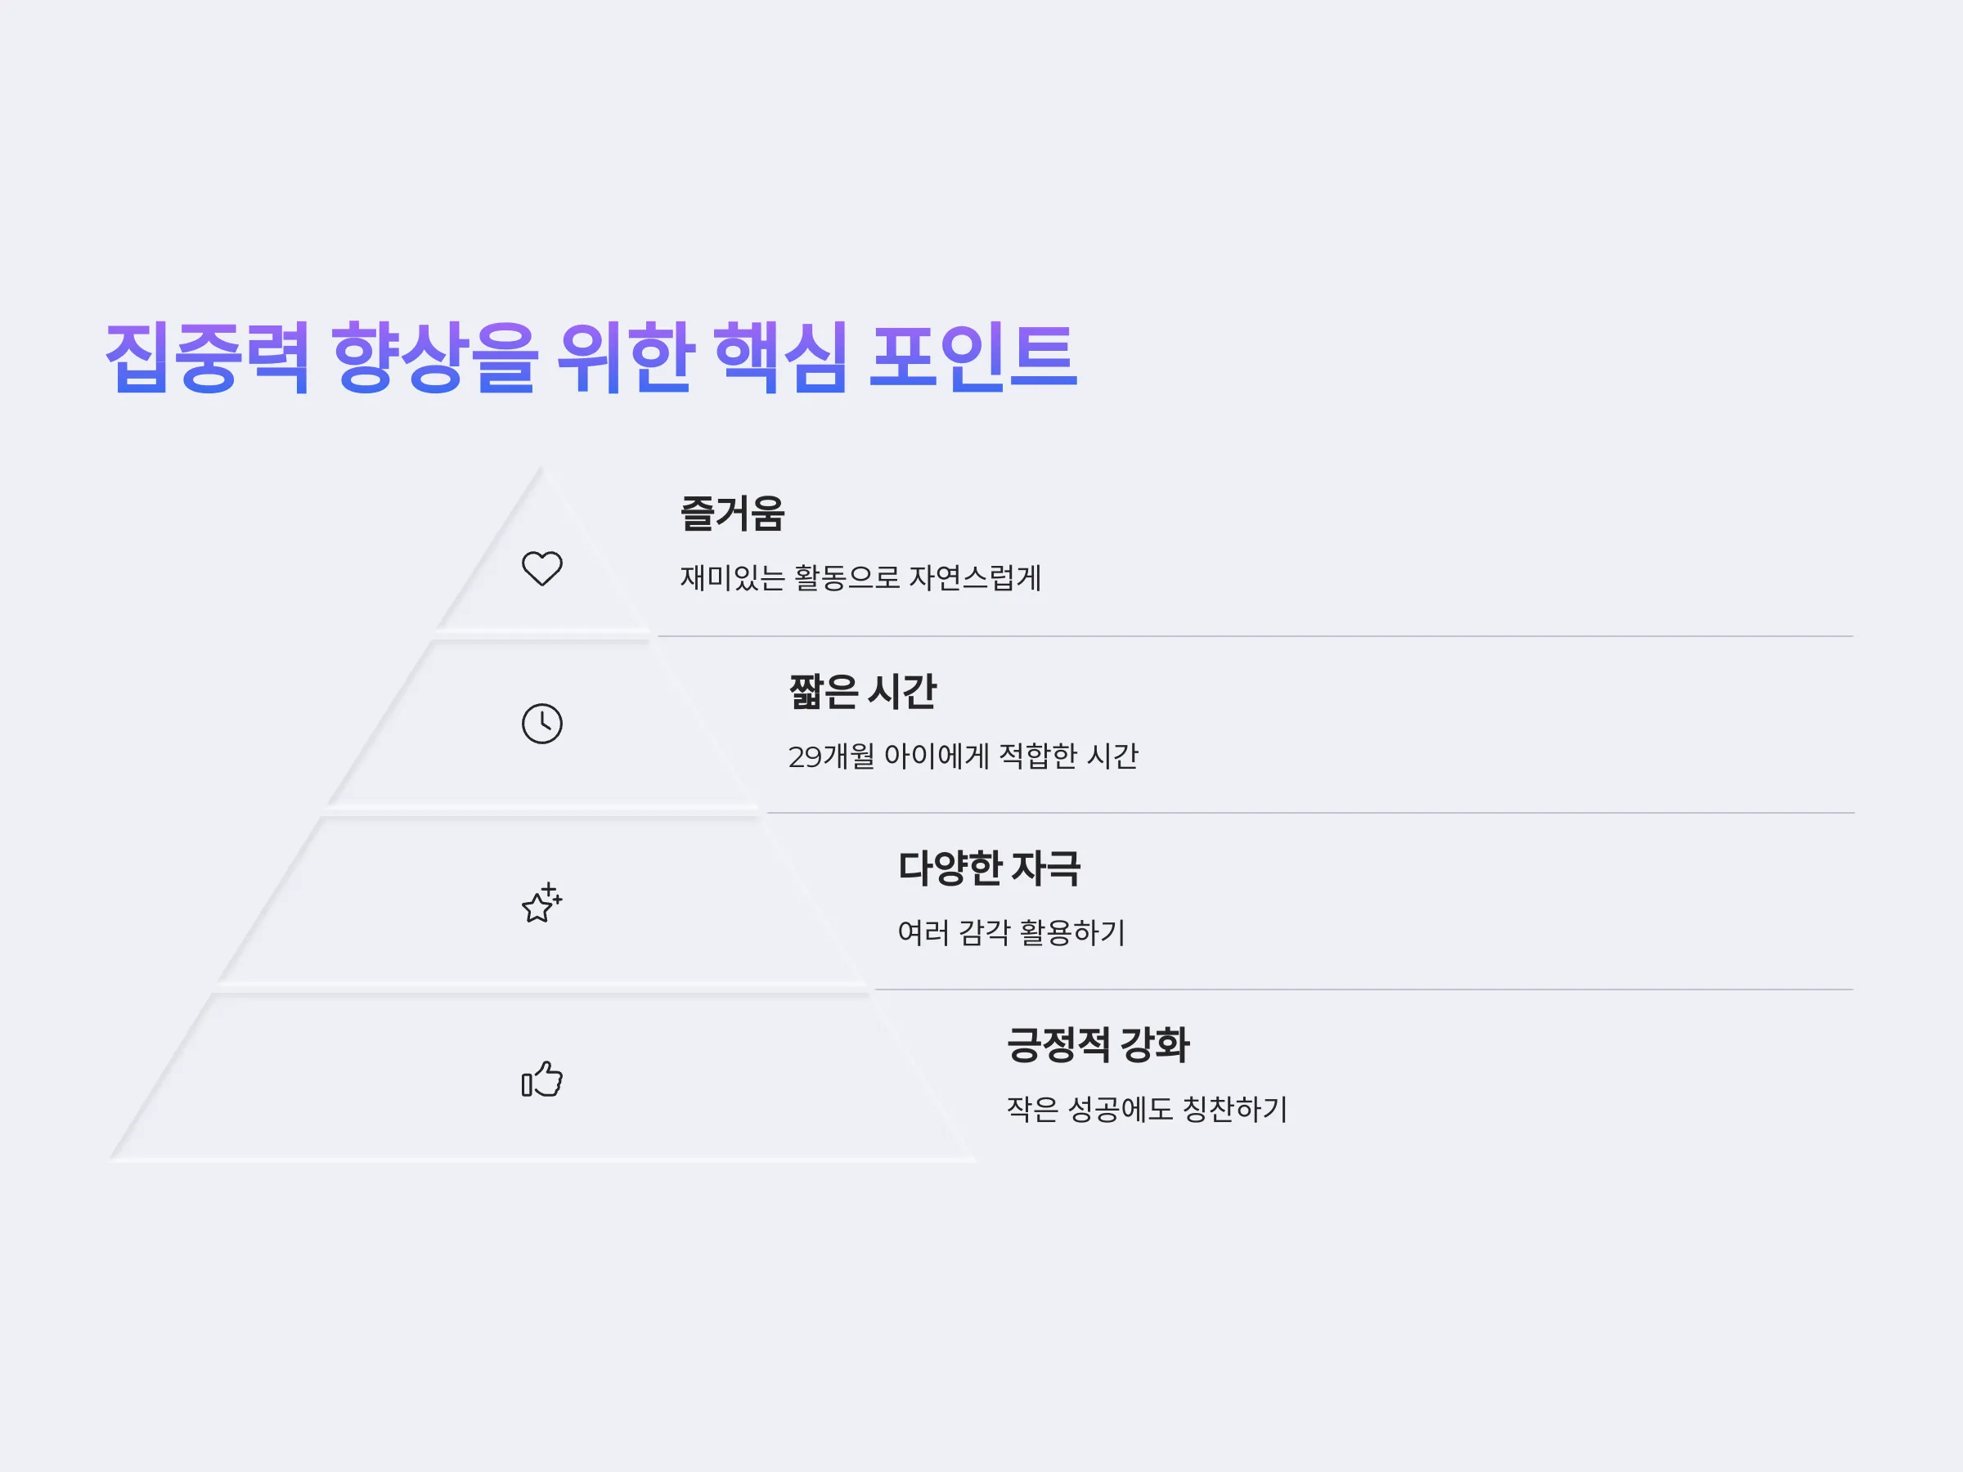Select third pyramid tier left of star

tap(399, 902)
